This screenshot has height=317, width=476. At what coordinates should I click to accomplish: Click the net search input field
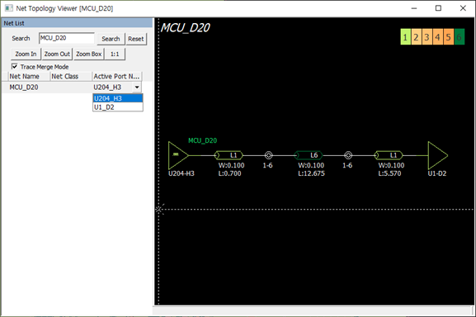[x=67, y=38]
